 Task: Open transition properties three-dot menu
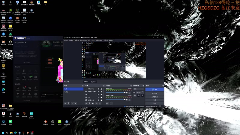(x=142, y=95)
